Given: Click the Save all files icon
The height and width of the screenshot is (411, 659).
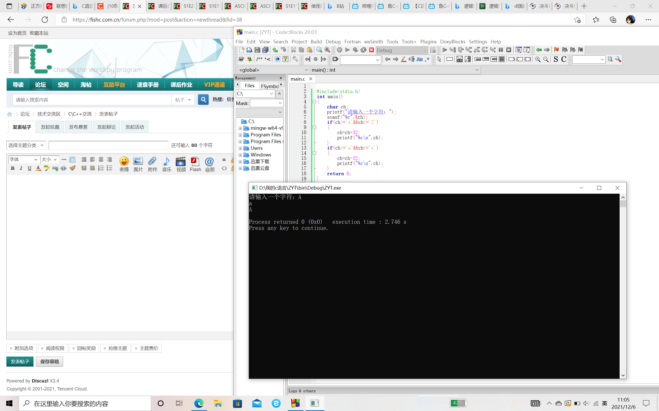Looking at the screenshot, I should click(x=265, y=50).
